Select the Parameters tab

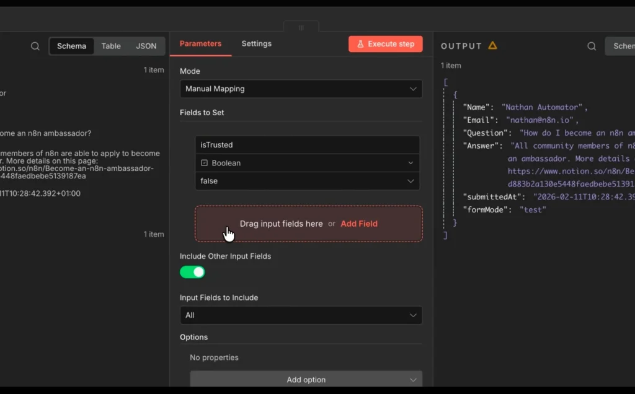coord(200,43)
